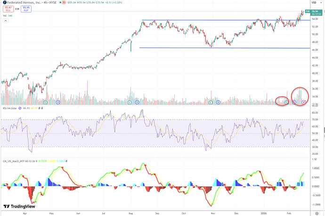Viewport: 325px width, 216px height.
Task: Open the dividend marker near February
Action: pyautogui.click(x=294, y=102)
